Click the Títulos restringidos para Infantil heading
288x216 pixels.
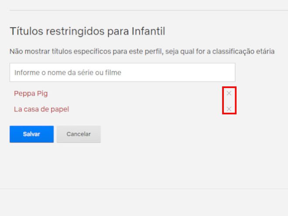[x=87, y=31]
